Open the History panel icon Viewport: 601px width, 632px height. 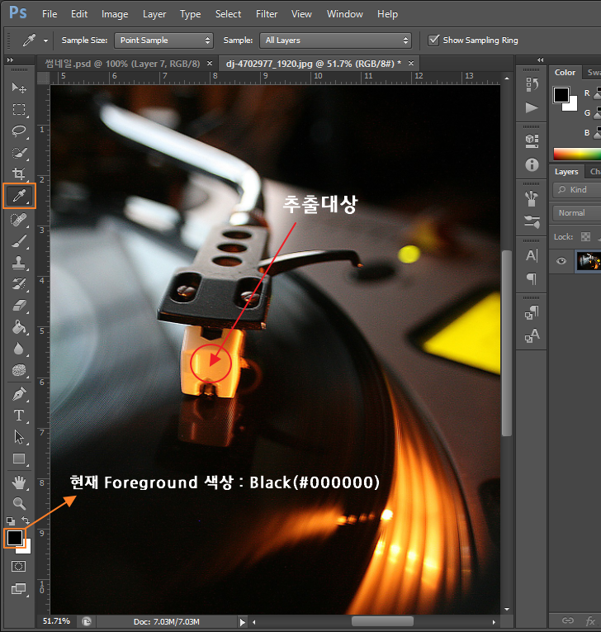click(x=532, y=84)
